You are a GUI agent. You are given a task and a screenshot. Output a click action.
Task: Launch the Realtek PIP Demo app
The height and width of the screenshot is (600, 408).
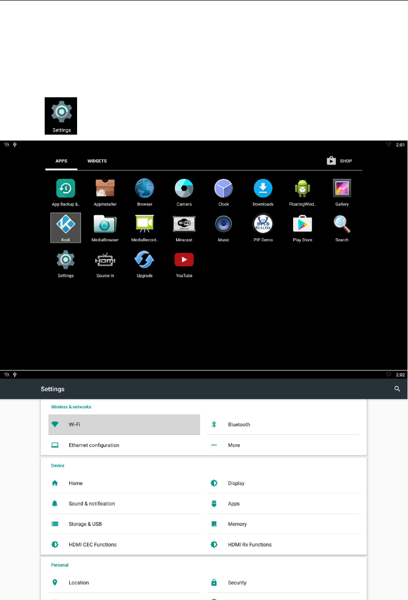[x=263, y=228]
